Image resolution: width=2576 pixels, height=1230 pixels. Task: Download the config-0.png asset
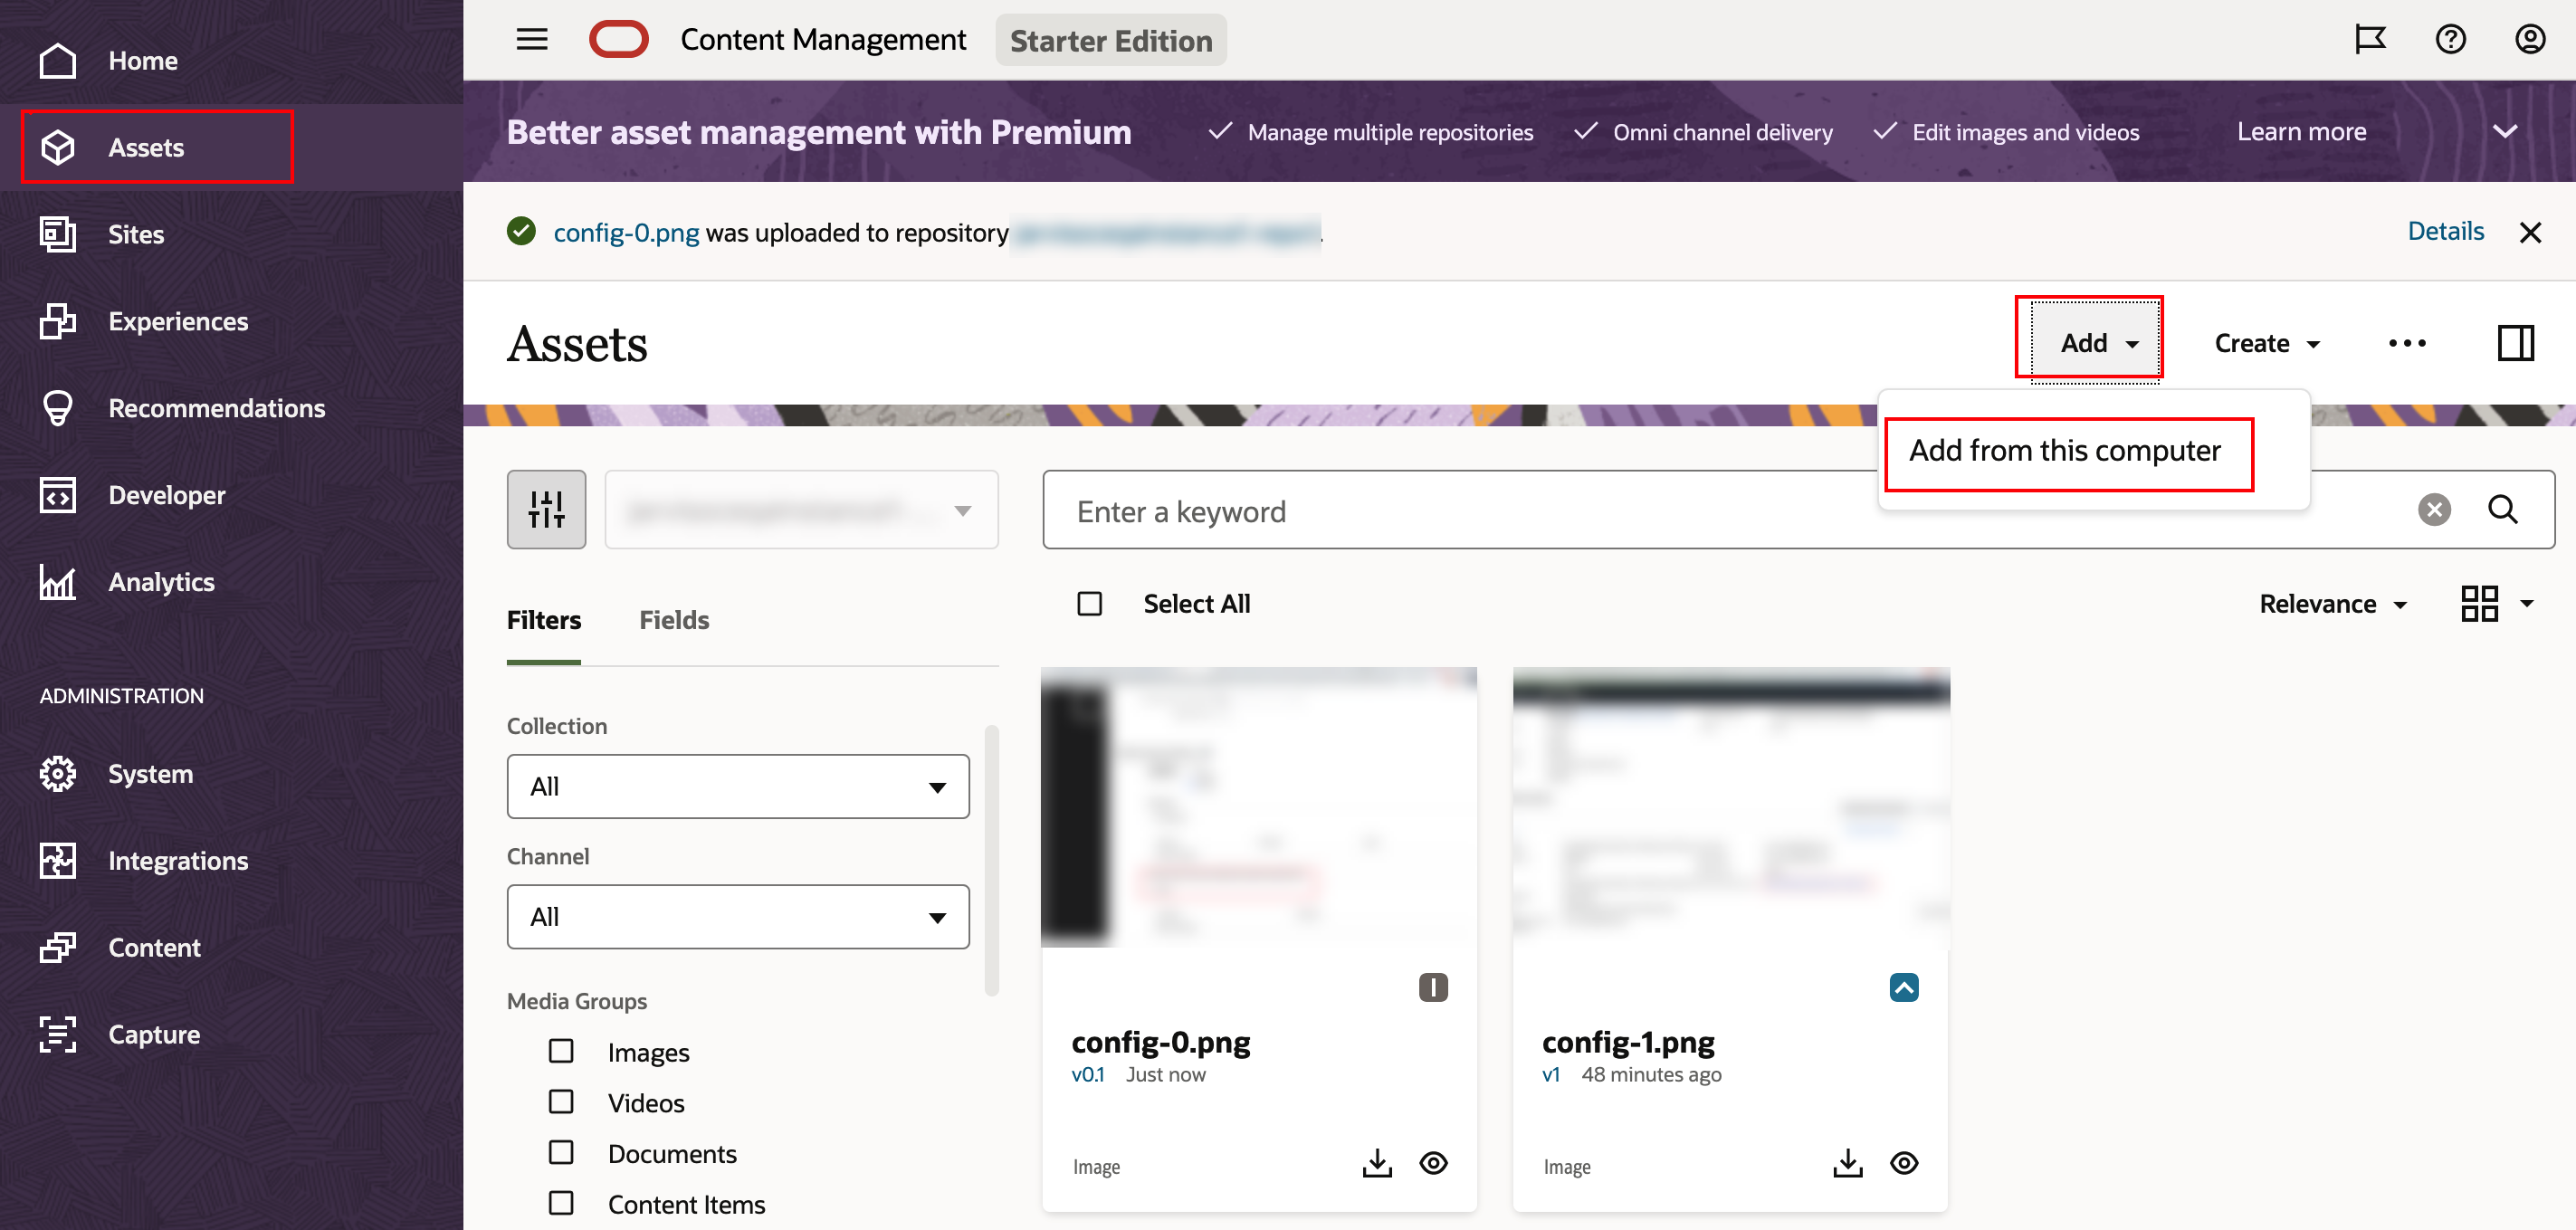pos(1376,1163)
